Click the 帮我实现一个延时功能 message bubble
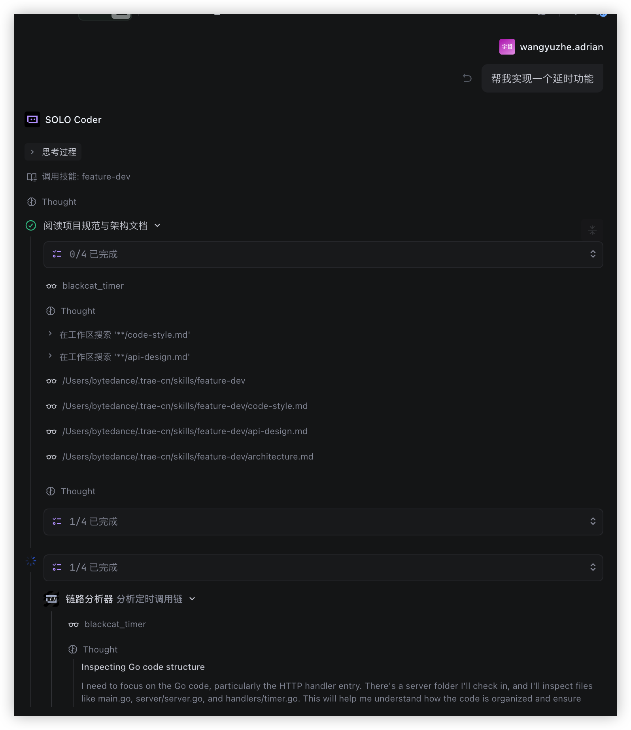Screen dimensions: 631x730 click(x=542, y=79)
